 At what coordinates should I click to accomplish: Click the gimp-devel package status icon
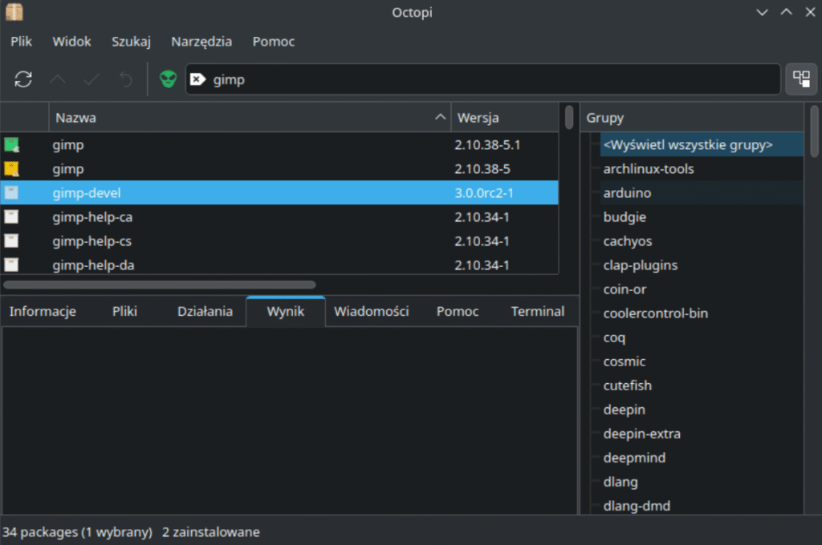(11, 193)
